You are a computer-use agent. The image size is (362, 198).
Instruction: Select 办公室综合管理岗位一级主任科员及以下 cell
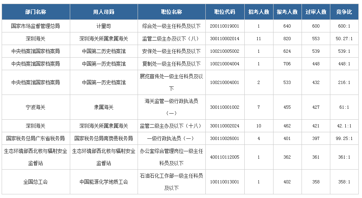point(172,157)
